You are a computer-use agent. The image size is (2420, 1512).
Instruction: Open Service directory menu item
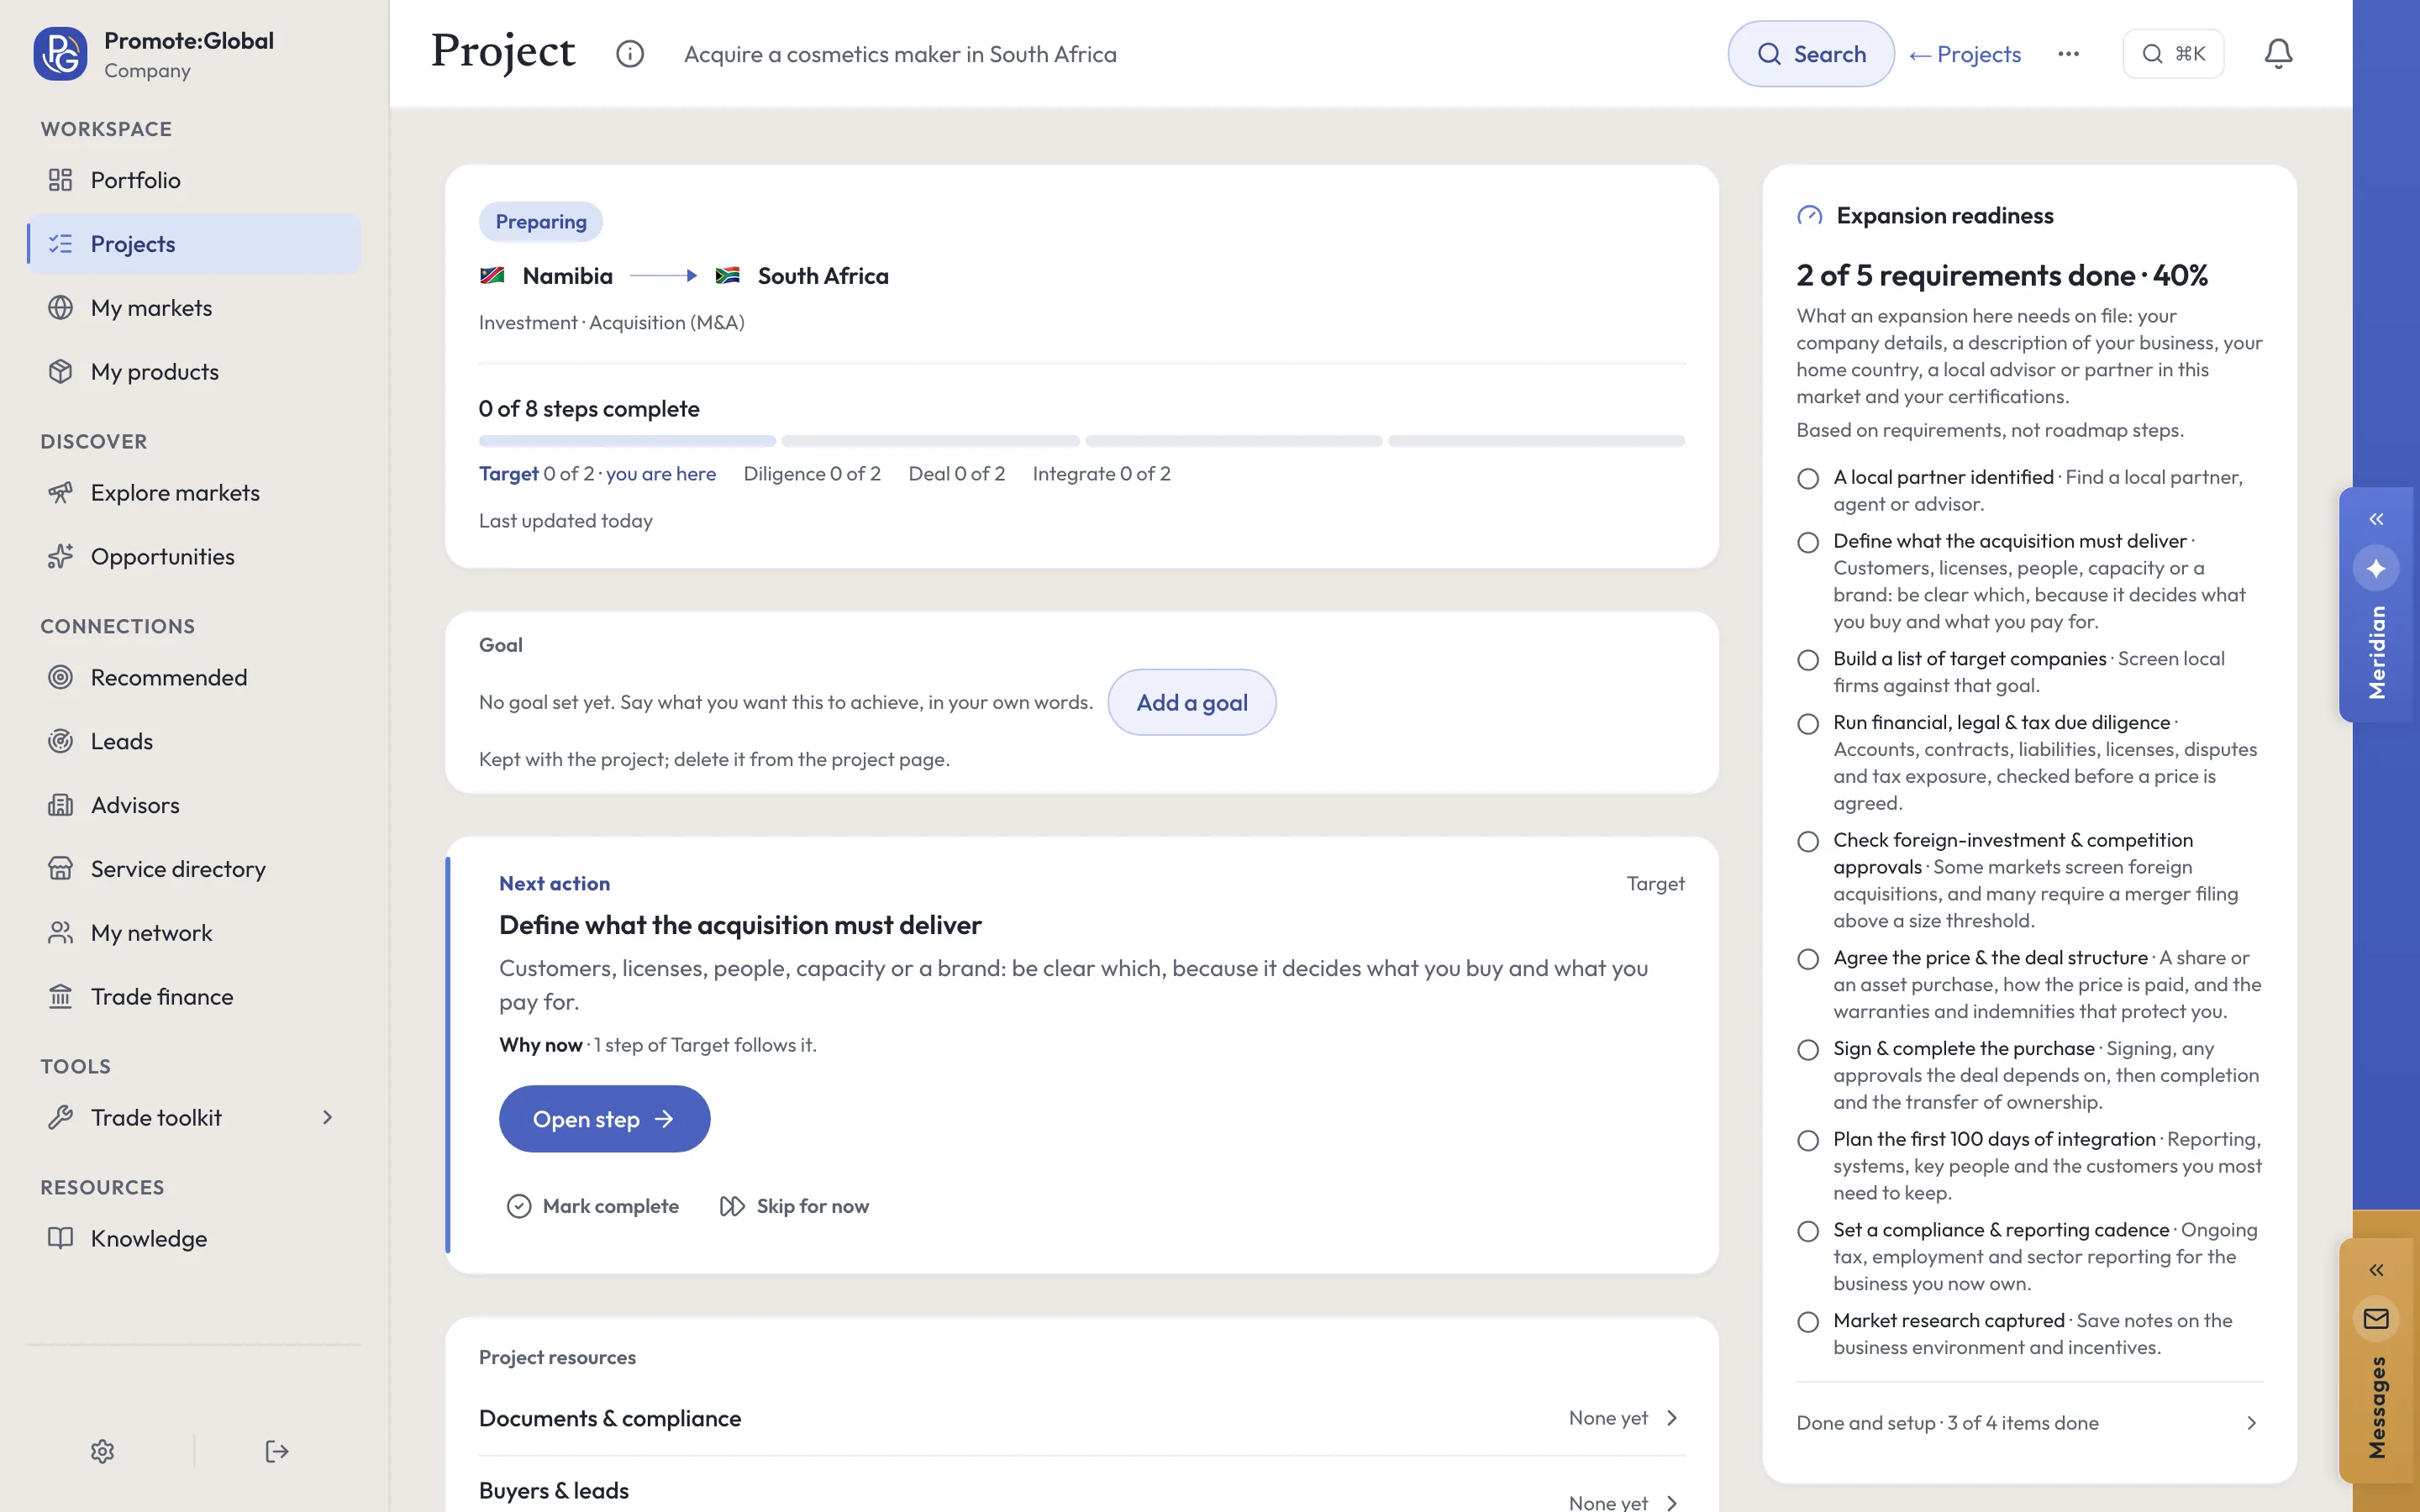(194, 869)
